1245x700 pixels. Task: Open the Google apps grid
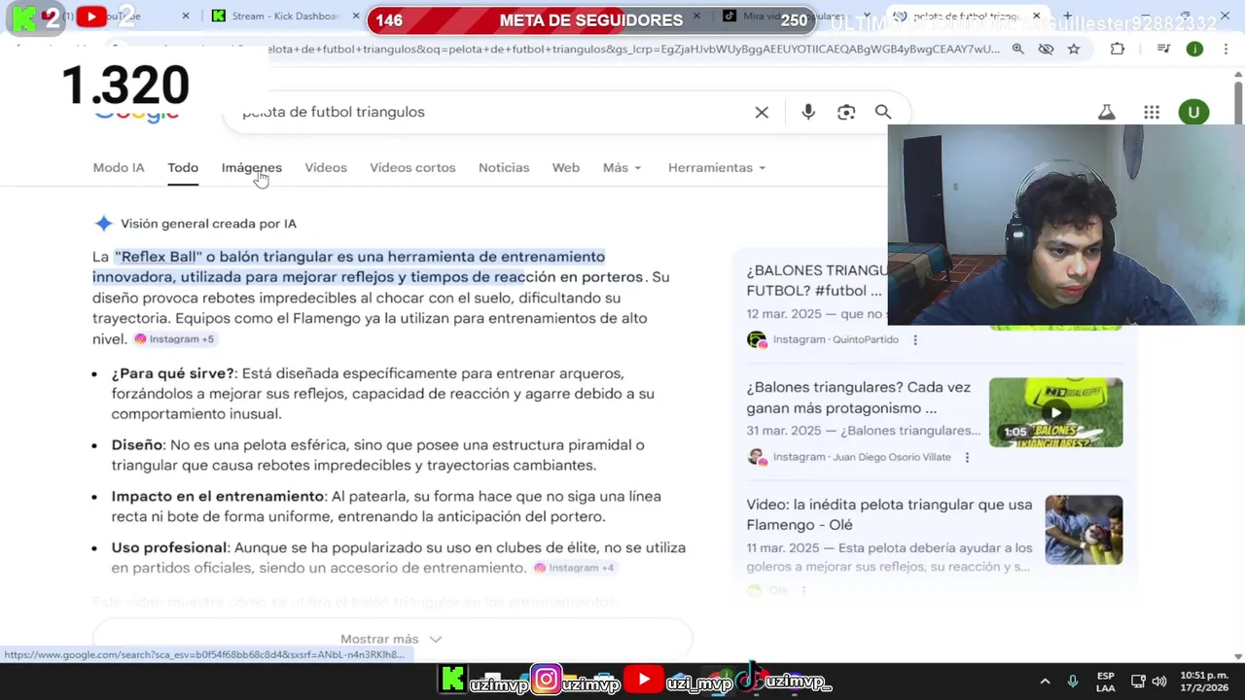1152,112
